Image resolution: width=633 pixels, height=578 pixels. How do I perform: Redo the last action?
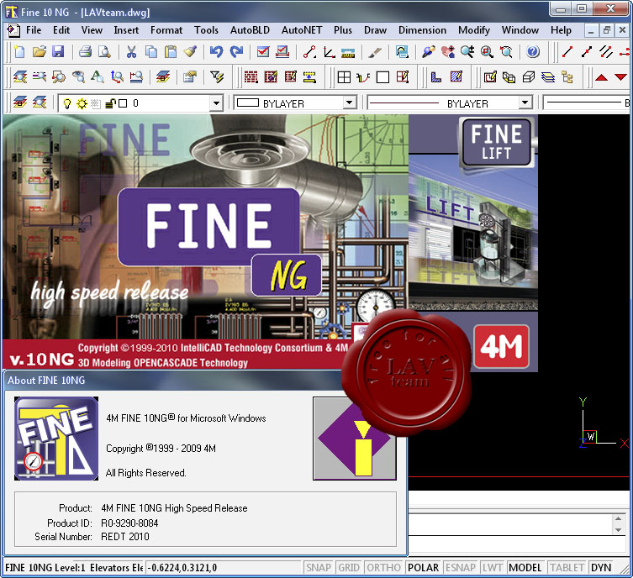point(236,51)
